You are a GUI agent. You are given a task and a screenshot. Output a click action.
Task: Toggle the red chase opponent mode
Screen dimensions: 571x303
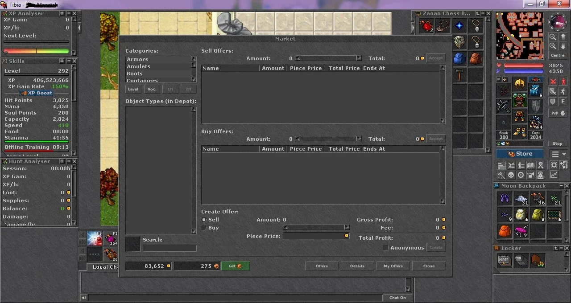tap(563, 82)
